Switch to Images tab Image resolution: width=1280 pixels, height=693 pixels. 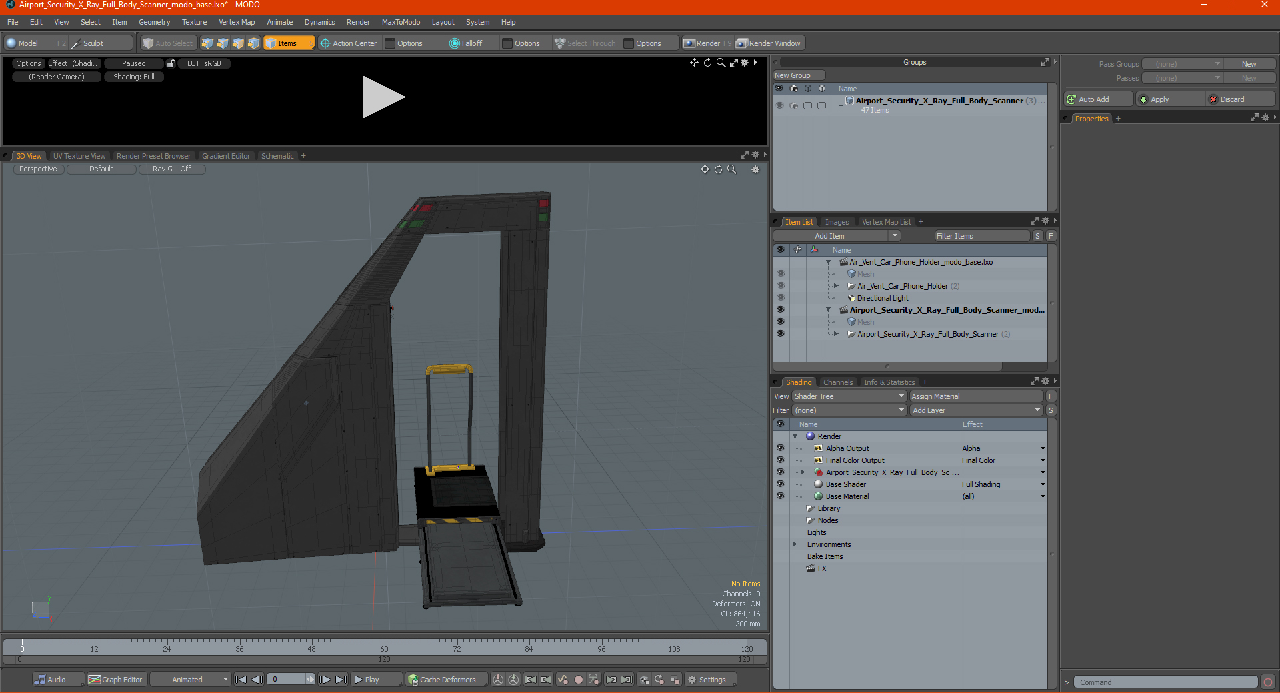point(837,222)
